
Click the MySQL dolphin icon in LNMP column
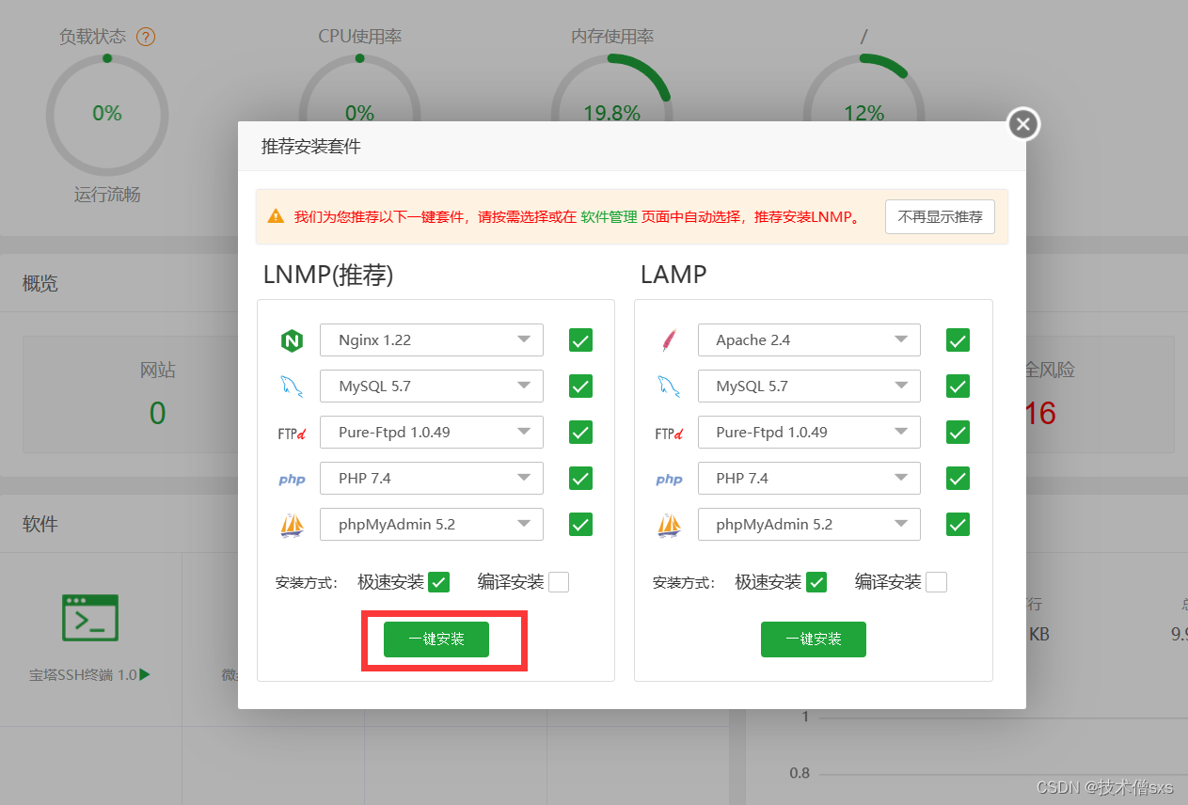click(292, 387)
